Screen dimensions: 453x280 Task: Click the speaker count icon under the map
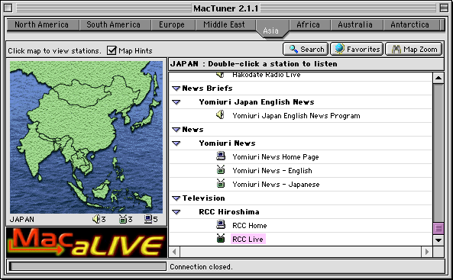coord(96,219)
